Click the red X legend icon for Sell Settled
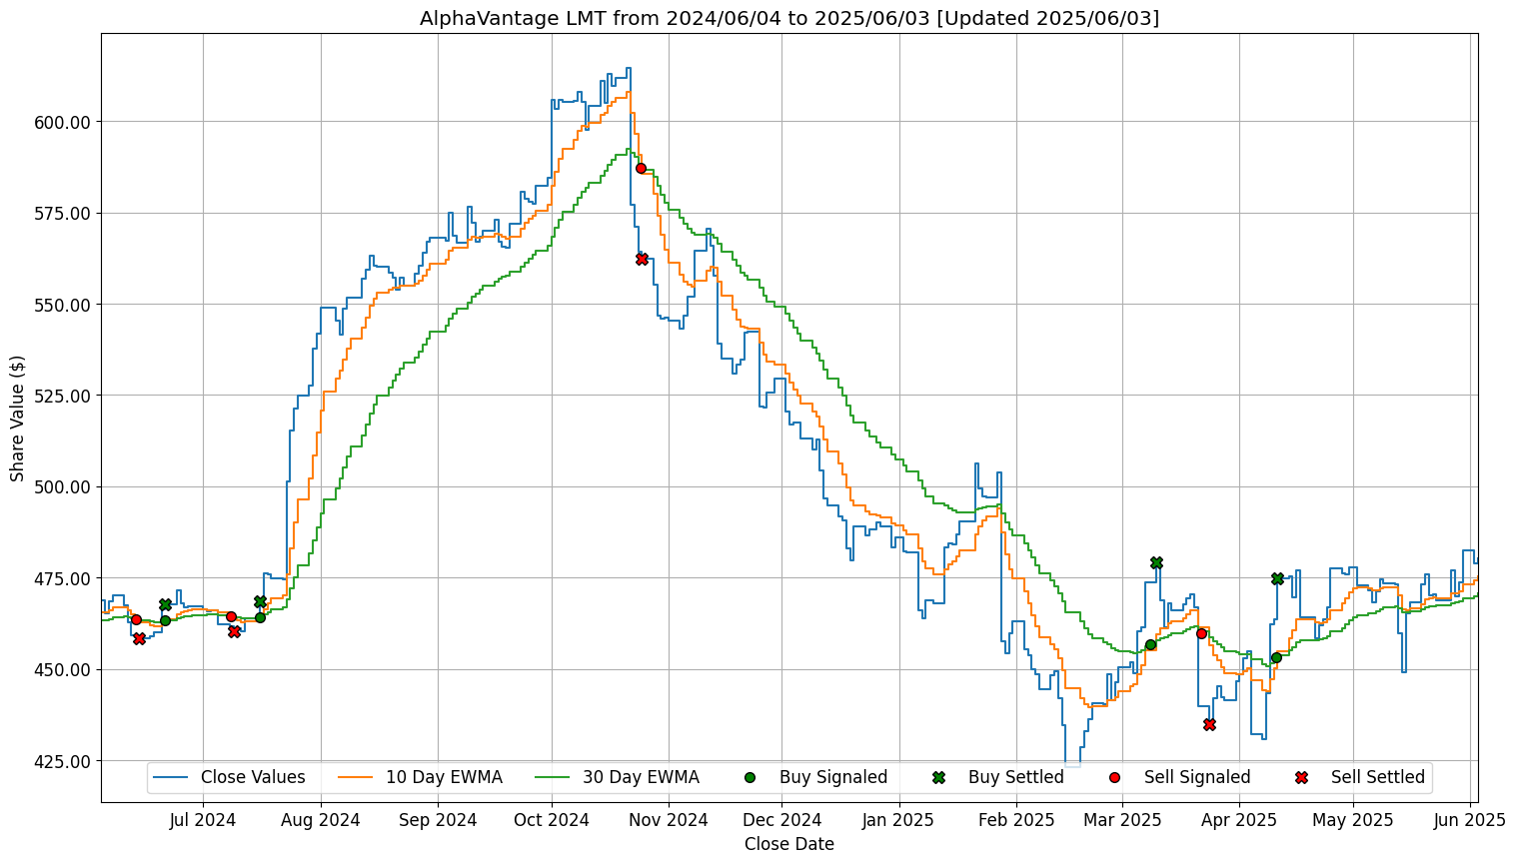 point(1301,777)
